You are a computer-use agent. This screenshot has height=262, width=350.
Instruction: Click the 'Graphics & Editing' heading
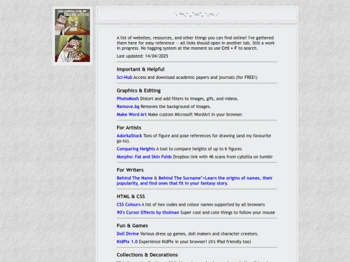coord(139,91)
